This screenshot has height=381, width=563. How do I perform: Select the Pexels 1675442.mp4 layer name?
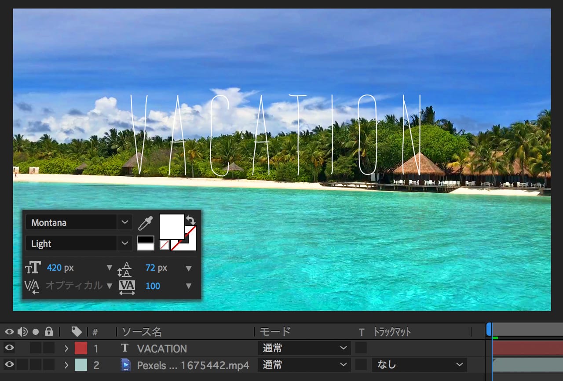(x=193, y=365)
